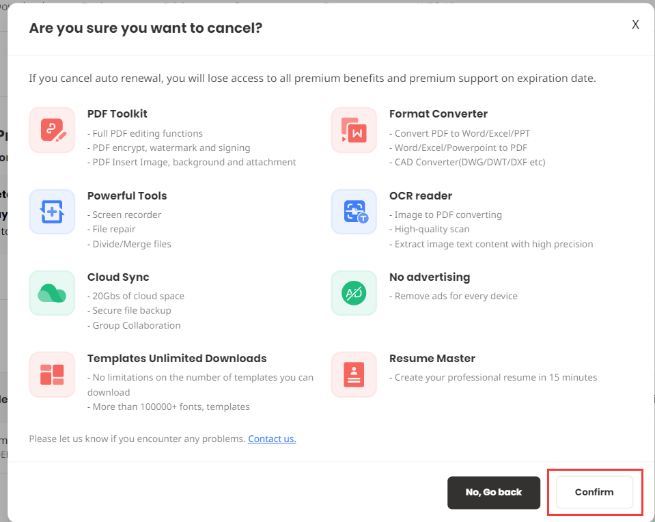Click the Resume Master heading
This screenshot has width=655, height=522.
click(432, 359)
